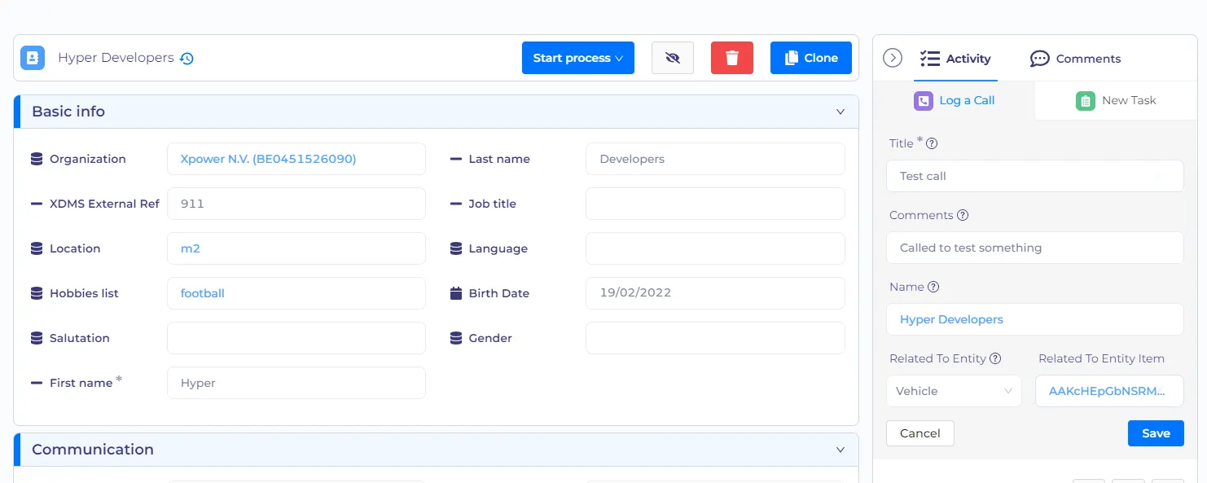1207x483 pixels.
Task: Click the Birth Date field 19/02/2022
Action: (x=715, y=293)
